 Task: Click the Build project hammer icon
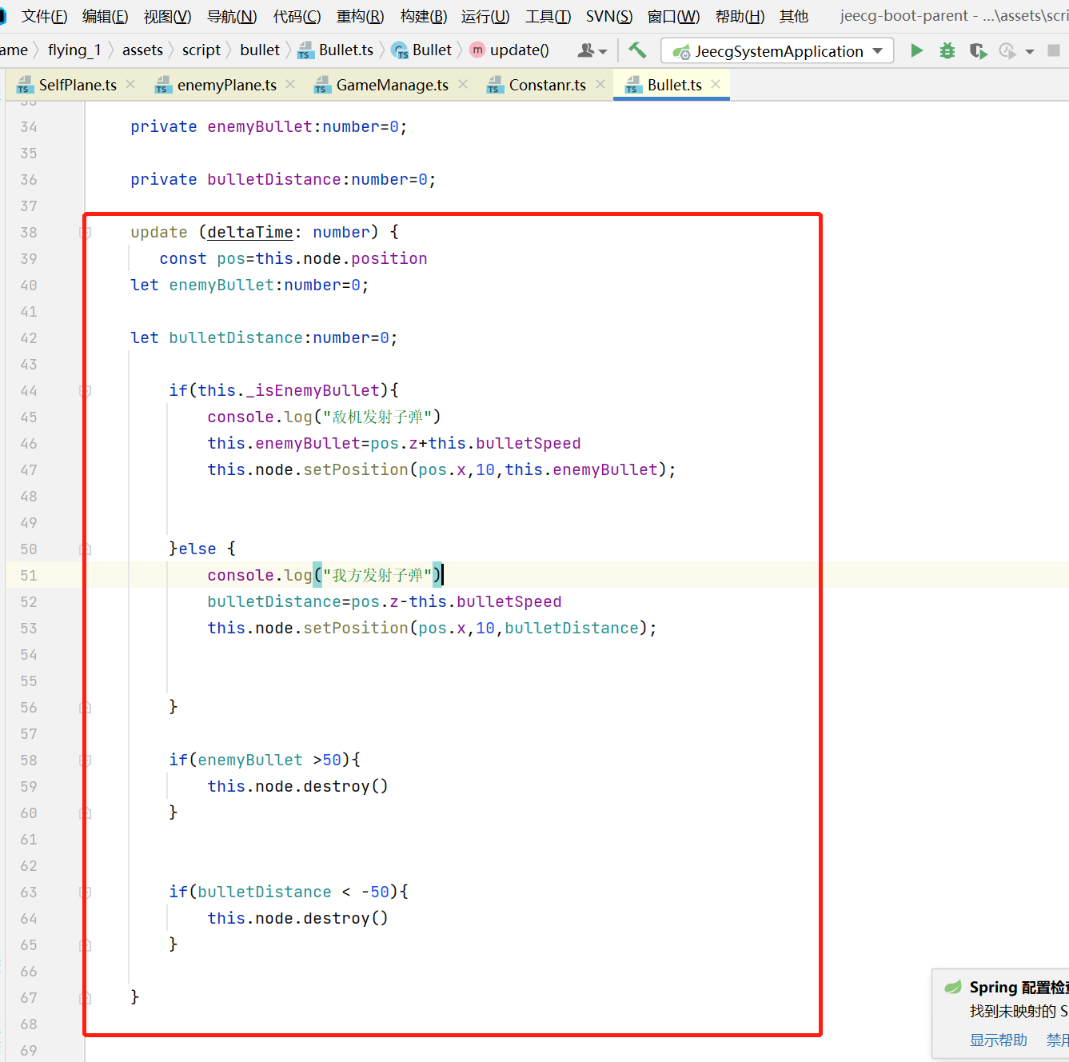[637, 50]
